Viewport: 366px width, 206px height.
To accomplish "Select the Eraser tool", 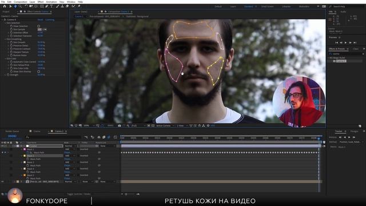I will tap(67, 6).
